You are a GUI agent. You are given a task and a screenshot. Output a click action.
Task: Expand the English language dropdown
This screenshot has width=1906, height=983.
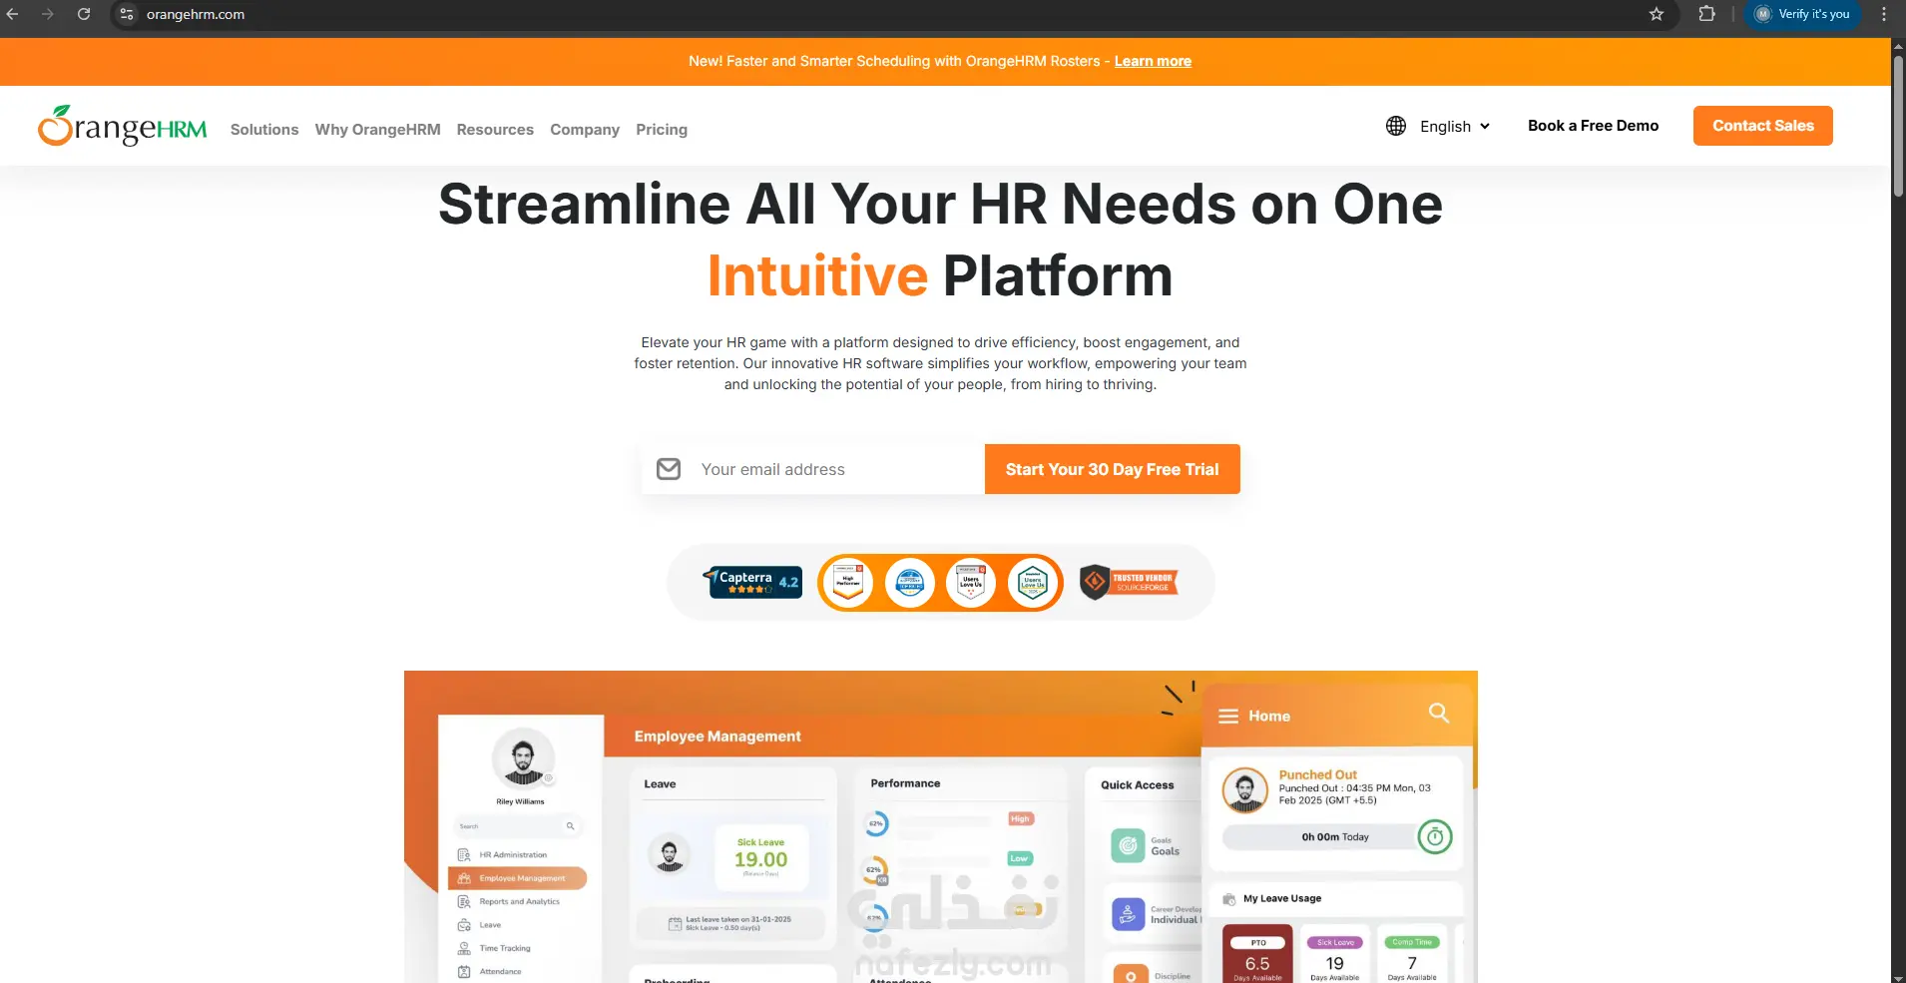pyautogui.click(x=1455, y=126)
